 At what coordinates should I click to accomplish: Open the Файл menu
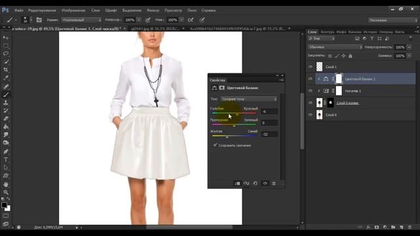coord(18,10)
